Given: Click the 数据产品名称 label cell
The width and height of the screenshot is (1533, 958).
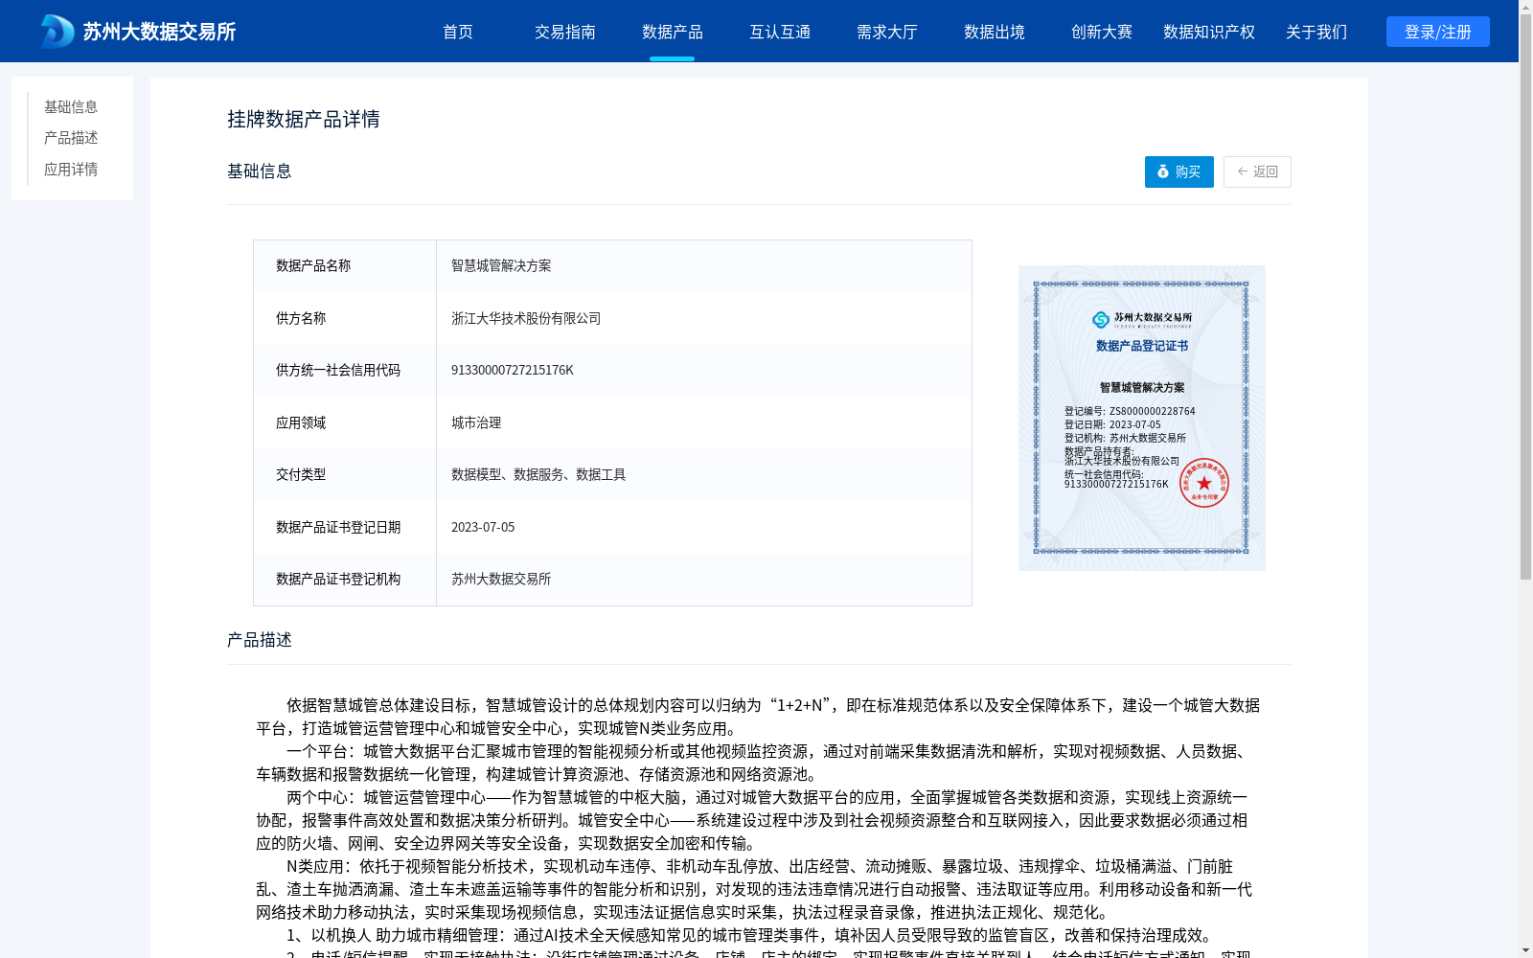Looking at the screenshot, I should tap(345, 266).
